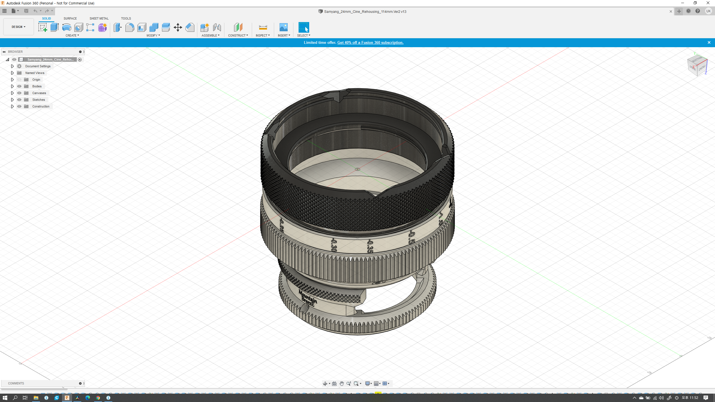Hide the Bodies folder
This screenshot has height=402, width=715.
point(19,86)
